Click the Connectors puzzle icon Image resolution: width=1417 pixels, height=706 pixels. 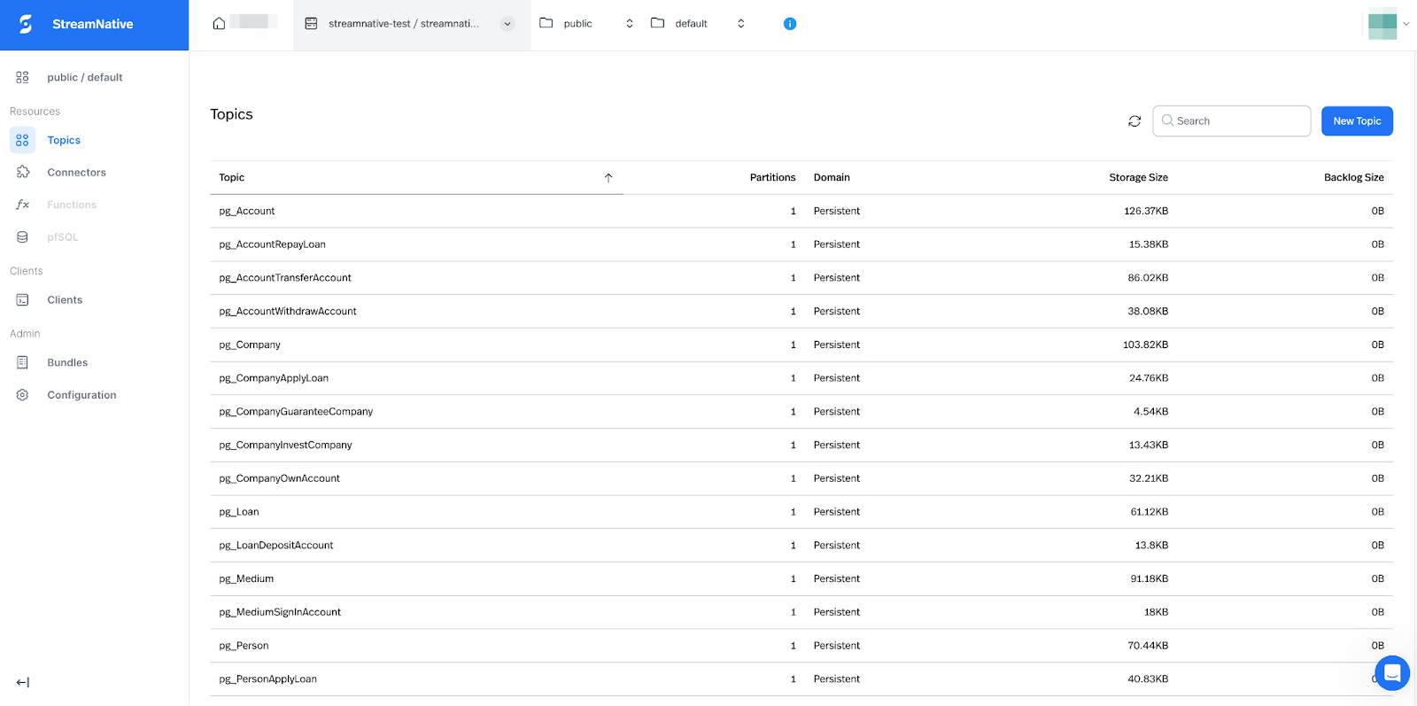pyautogui.click(x=23, y=172)
